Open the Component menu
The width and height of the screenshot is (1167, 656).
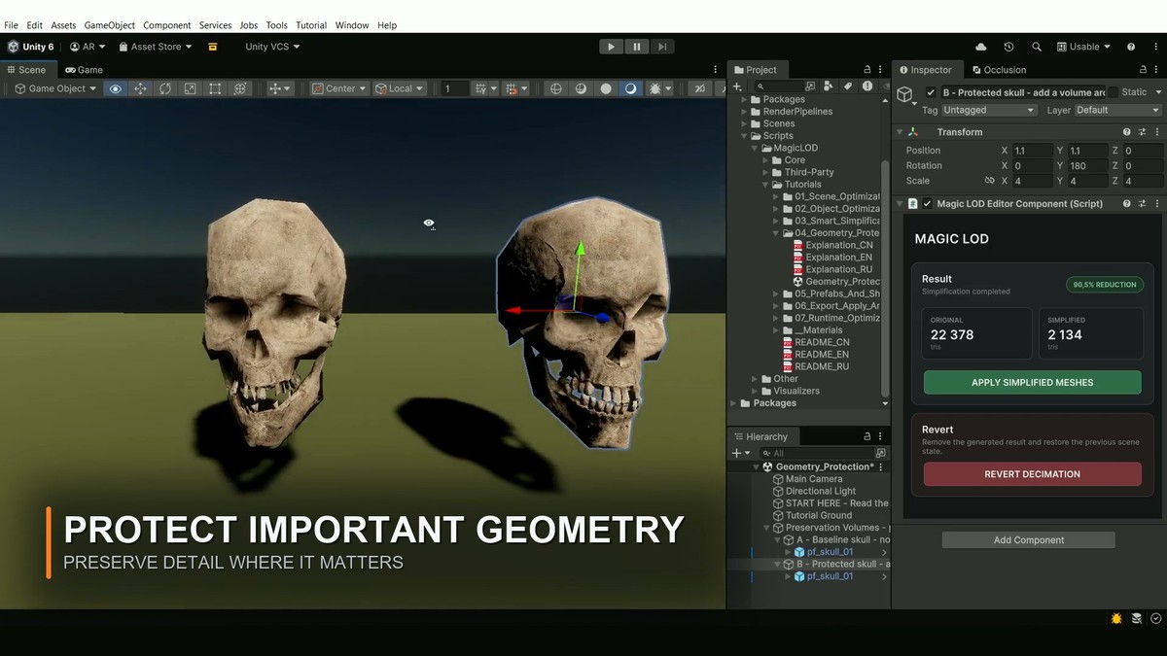pos(166,24)
